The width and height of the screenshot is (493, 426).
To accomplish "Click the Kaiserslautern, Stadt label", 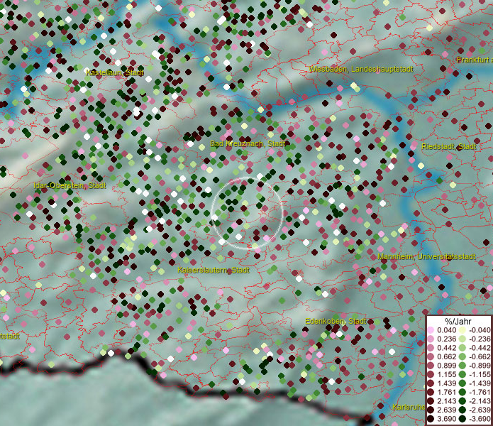I will pyautogui.click(x=214, y=270).
